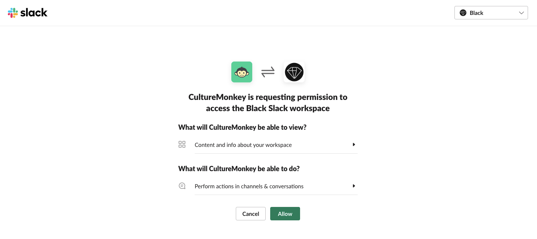Click 'What will CultureMonkey be able to view?' heading
The height and width of the screenshot is (239, 537).
coord(243,128)
